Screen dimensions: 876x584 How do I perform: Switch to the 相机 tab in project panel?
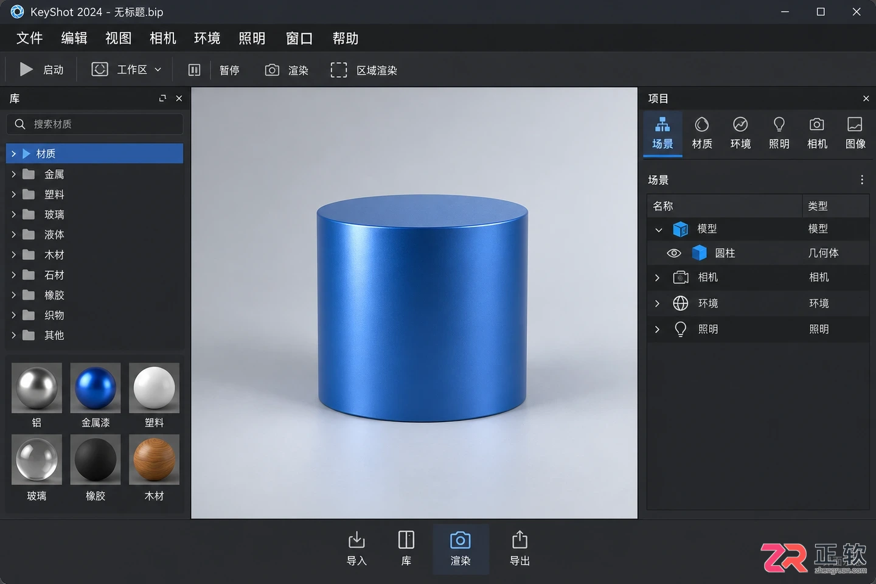(x=817, y=133)
